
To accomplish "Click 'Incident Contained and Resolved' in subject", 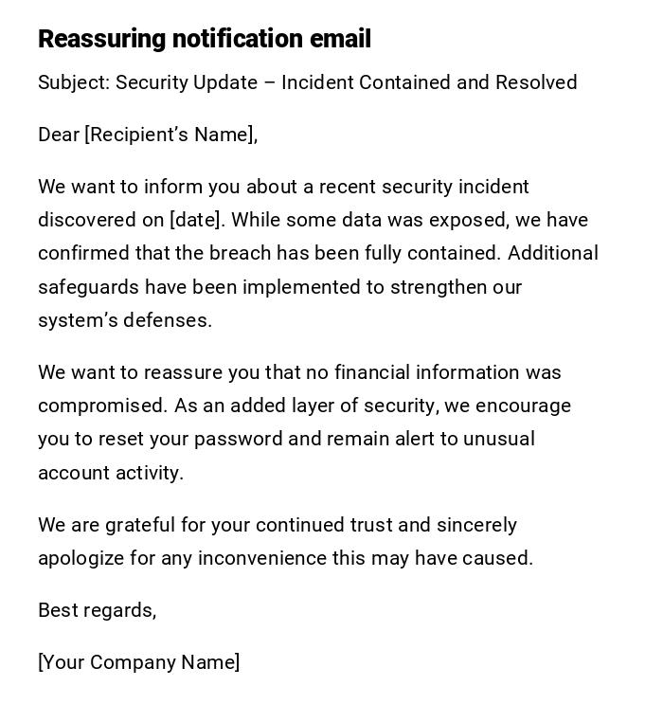I will tap(429, 82).
